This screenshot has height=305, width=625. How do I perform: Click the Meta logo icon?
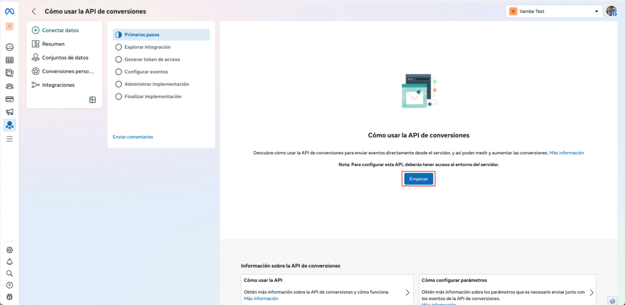[9, 12]
